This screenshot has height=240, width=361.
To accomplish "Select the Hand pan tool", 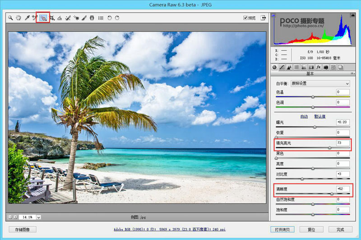I will [x=19, y=18].
